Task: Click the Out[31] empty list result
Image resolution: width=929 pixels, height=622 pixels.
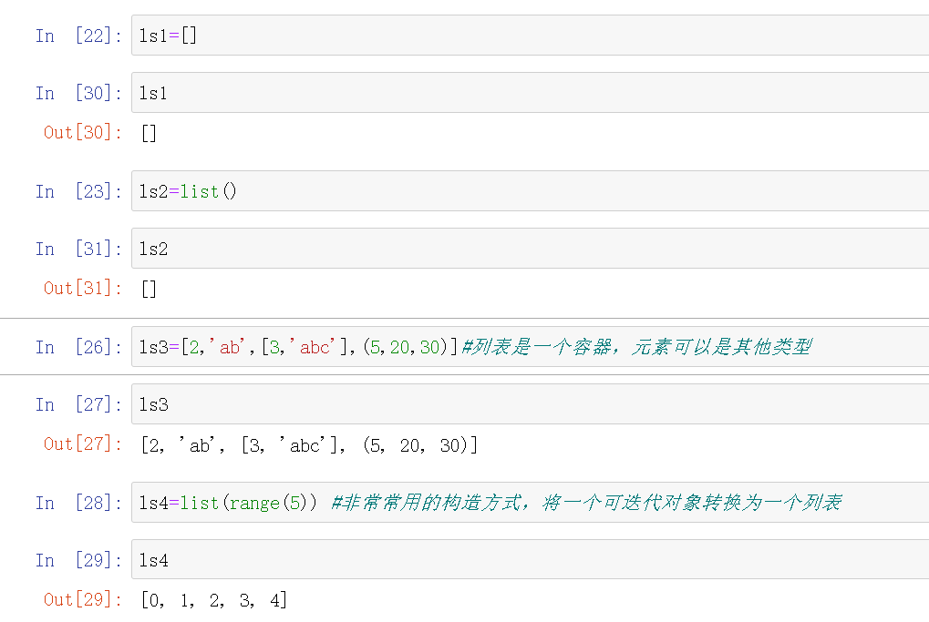Action: coord(150,289)
